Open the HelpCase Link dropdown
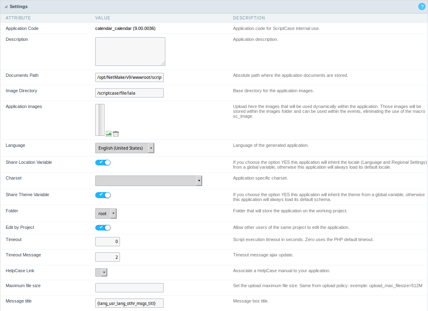 pyautogui.click(x=105, y=272)
